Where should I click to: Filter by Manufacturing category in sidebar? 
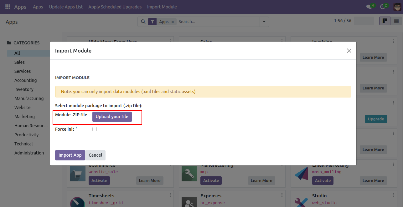[28, 98]
